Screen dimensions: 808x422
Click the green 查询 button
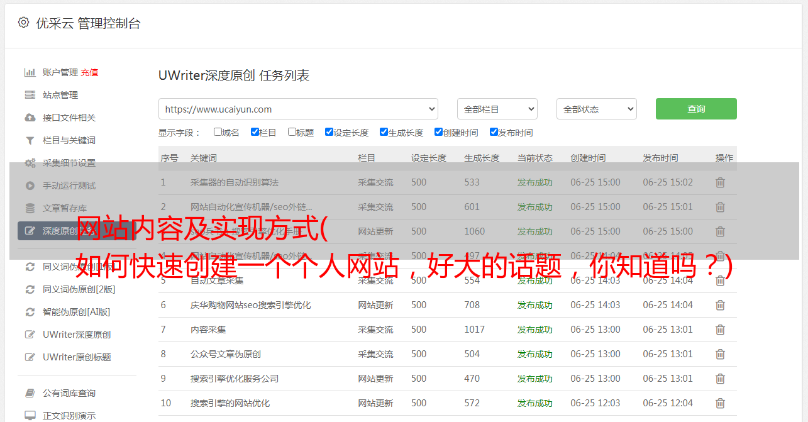click(696, 109)
